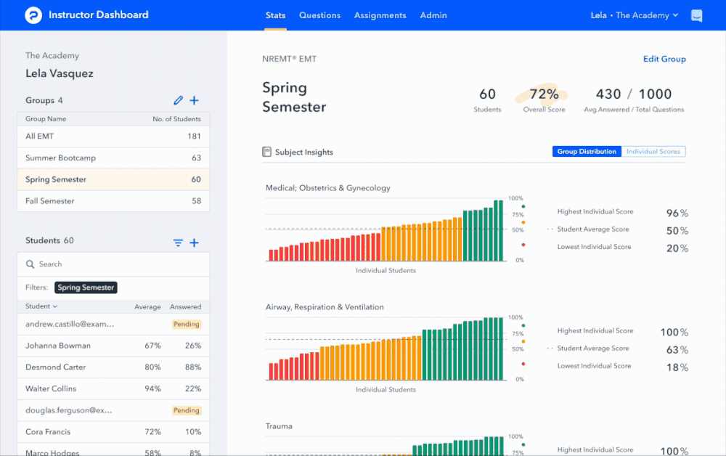This screenshot has width=726, height=456.
Task: Click the 96% Highest Individual Score value
Action: coord(677,213)
